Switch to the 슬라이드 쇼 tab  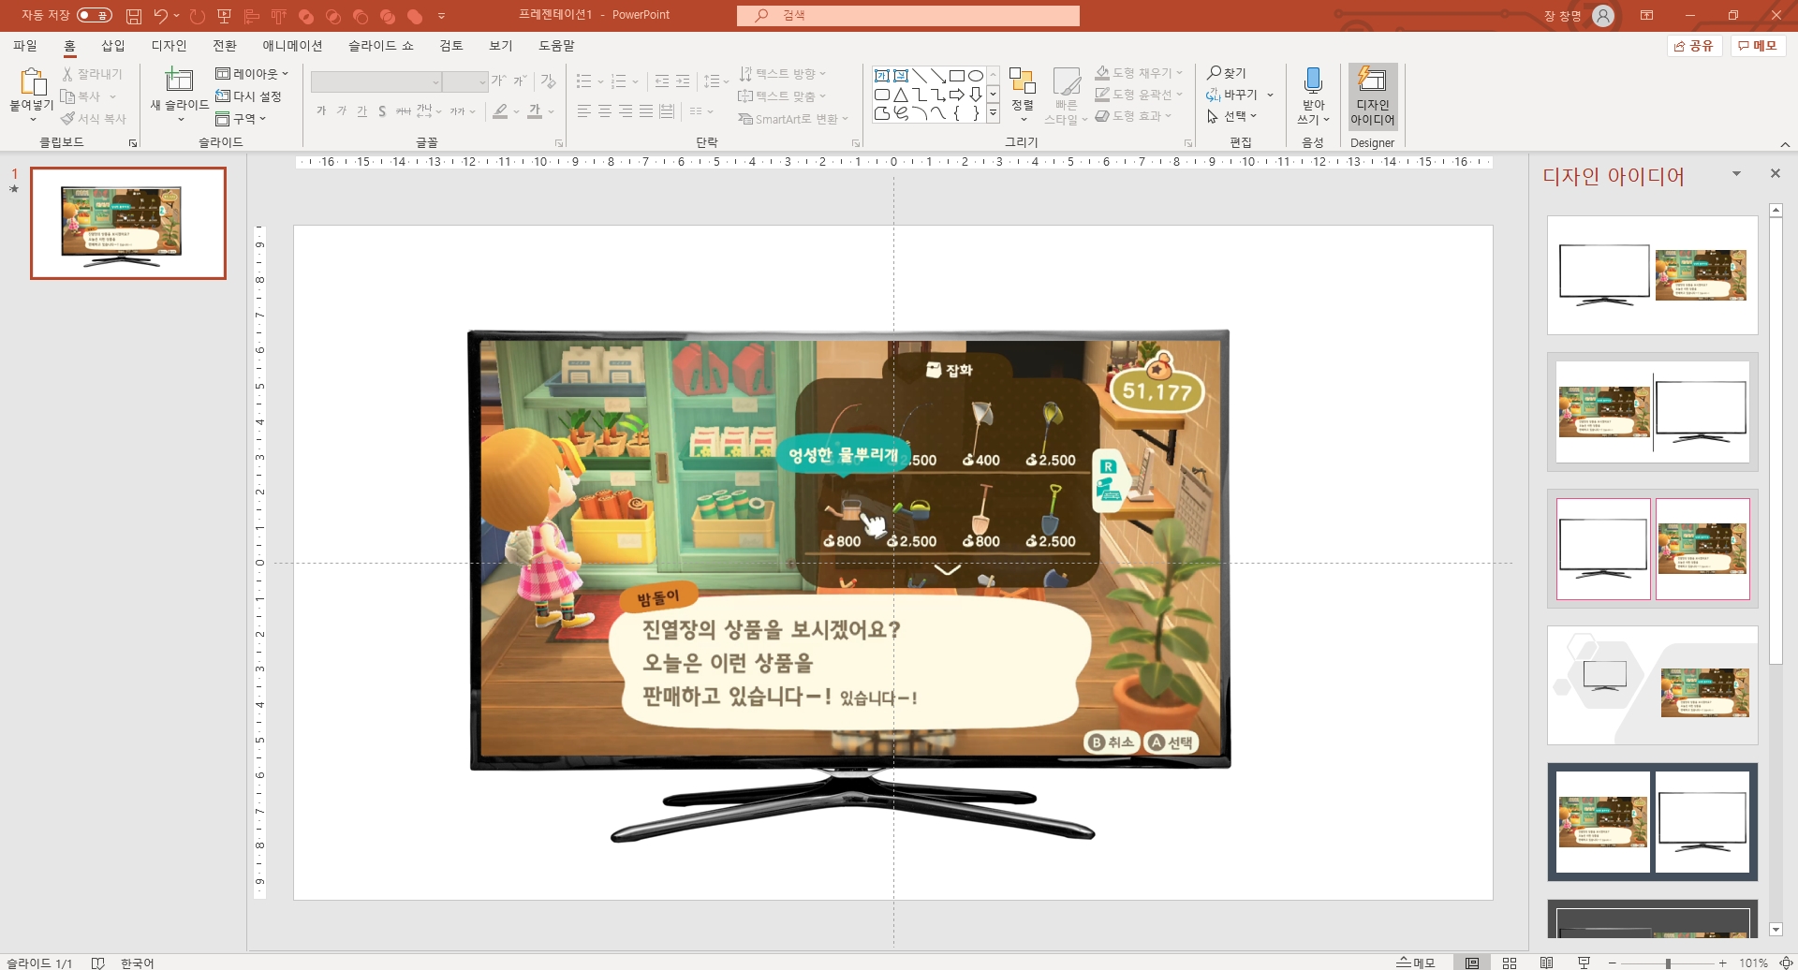(380, 45)
